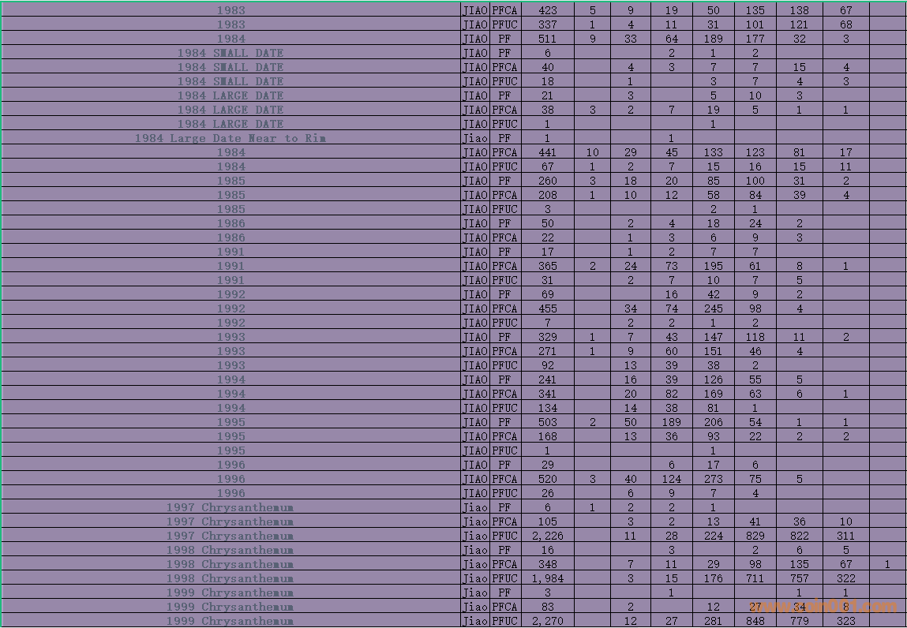Click the 365 total cell
This screenshot has width=907, height=628.
pyautogui.click(x=547, y=266)
